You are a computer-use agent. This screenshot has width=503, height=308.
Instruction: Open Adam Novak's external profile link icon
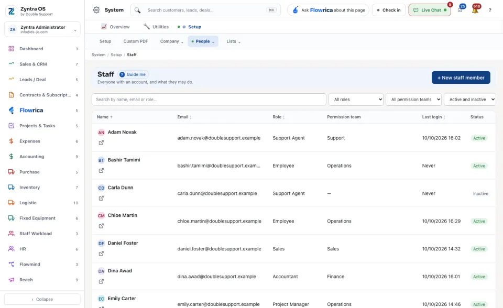point(101,143)
